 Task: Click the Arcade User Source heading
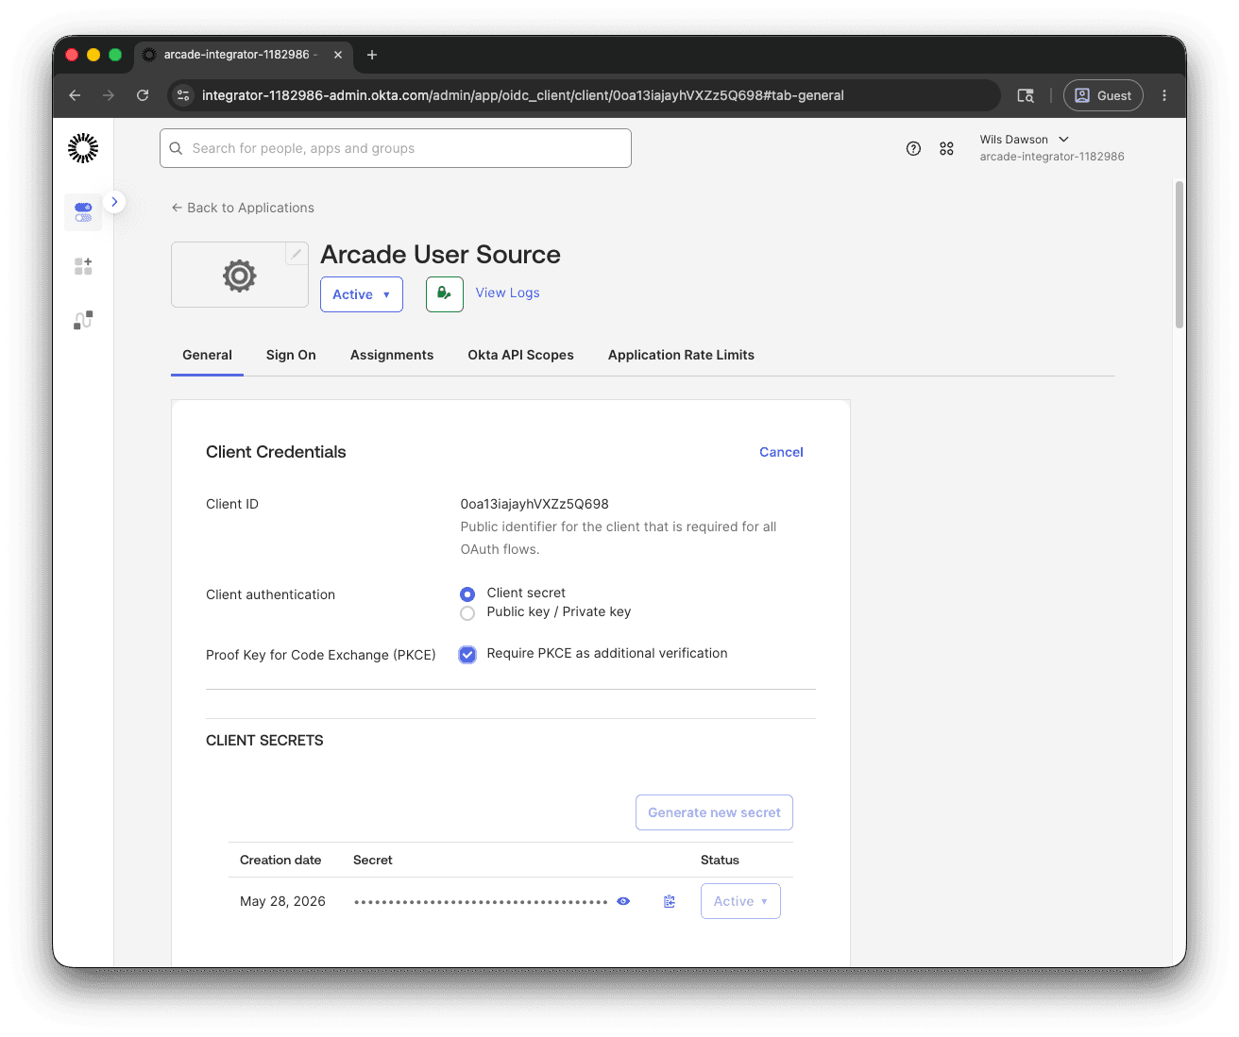point(440,255)
